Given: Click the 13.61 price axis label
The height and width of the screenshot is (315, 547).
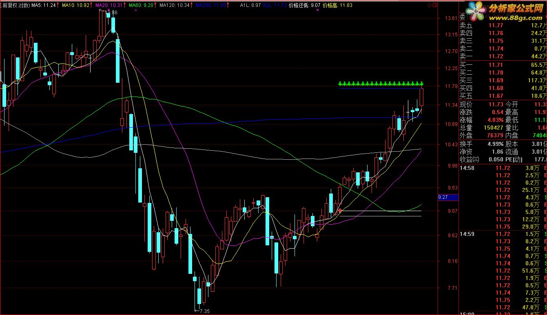Looking at the screenshot, I should (451, 18).
